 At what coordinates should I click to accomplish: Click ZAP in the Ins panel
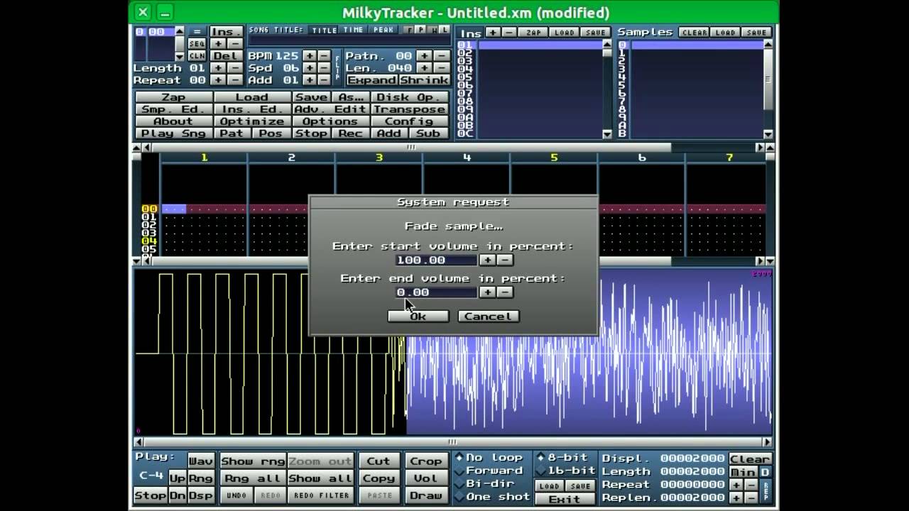click(x=533, y=33)
